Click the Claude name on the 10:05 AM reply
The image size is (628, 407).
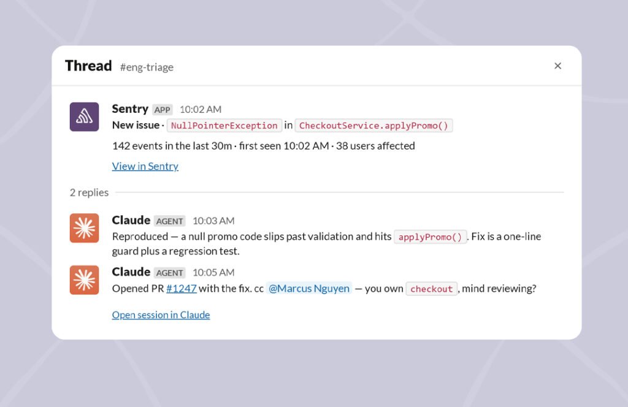(131, 272)
